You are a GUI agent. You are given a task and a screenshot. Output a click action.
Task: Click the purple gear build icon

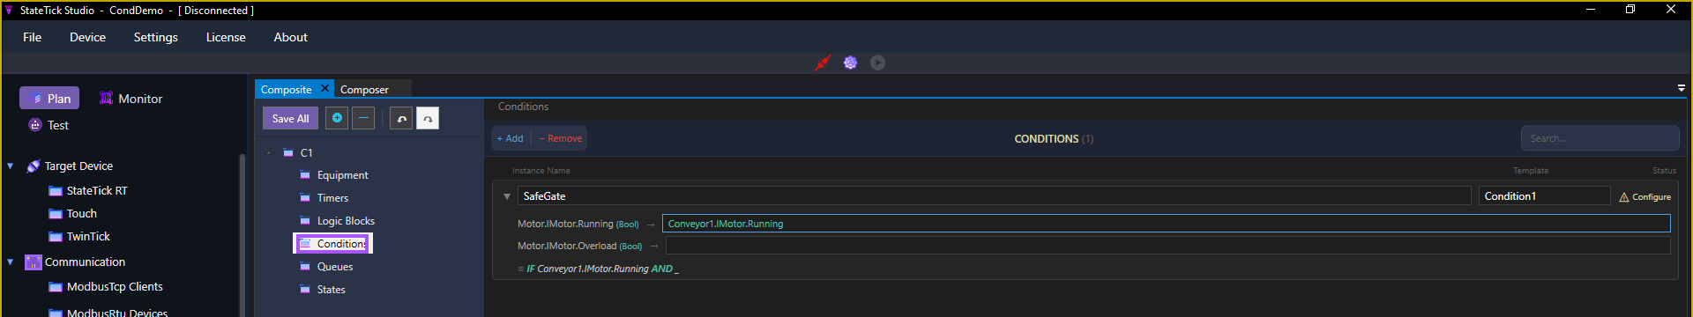[x=850, y=63]
